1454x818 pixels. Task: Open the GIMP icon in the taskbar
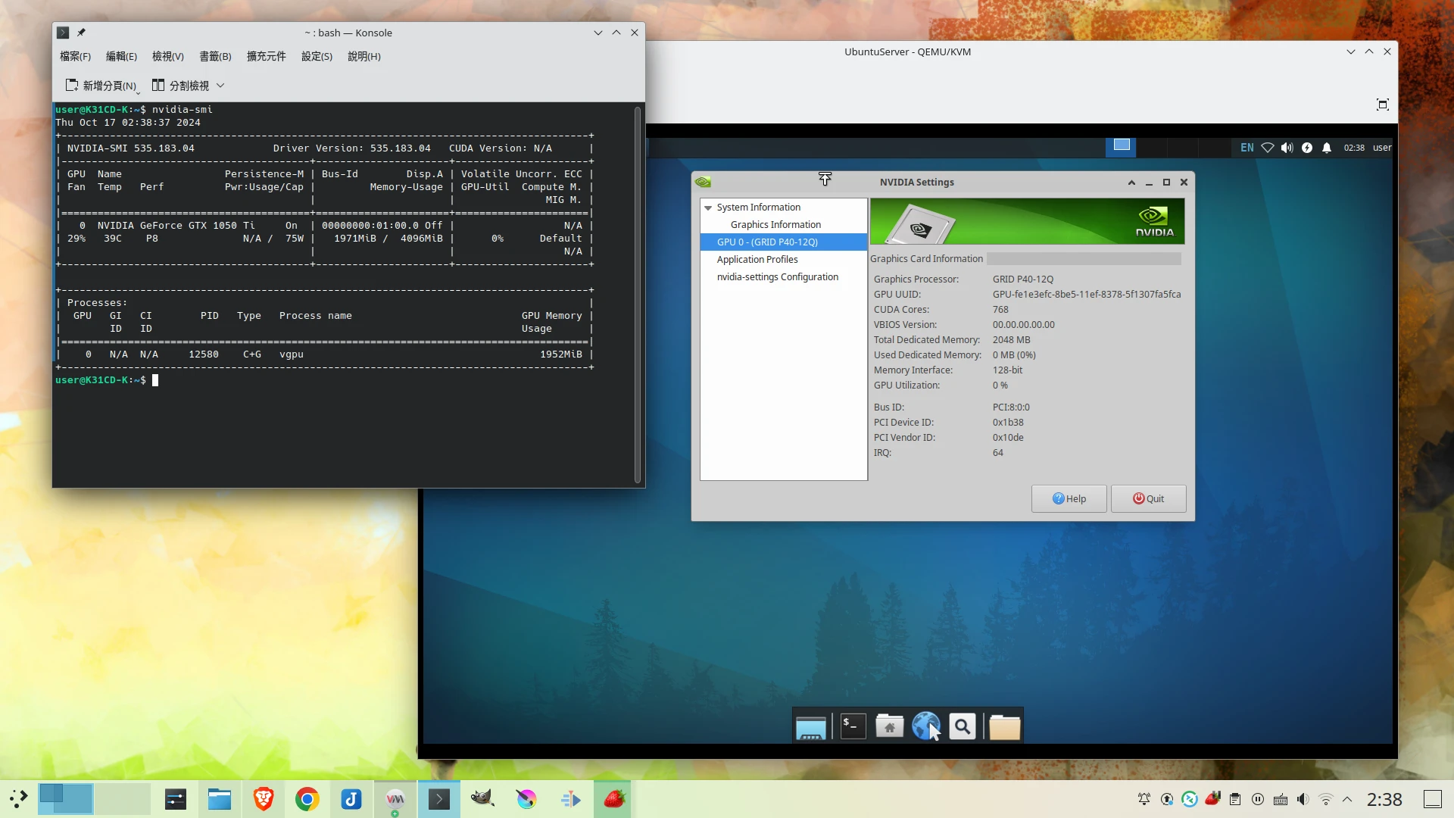click(482, 799)
